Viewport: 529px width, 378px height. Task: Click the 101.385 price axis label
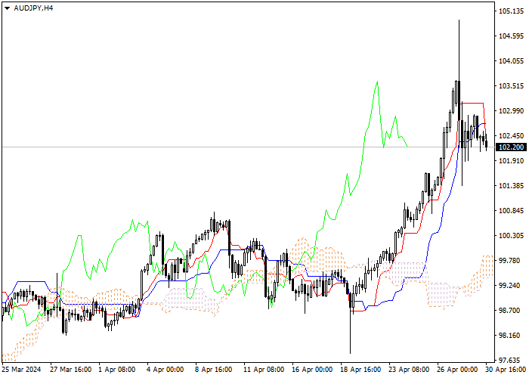(x=512, y=186)
